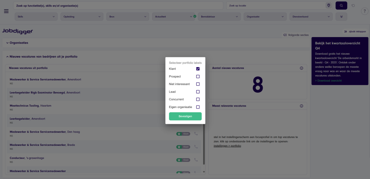Click Volgorde secties option
Screen dimensions: 370x179
tap(296, 35)
